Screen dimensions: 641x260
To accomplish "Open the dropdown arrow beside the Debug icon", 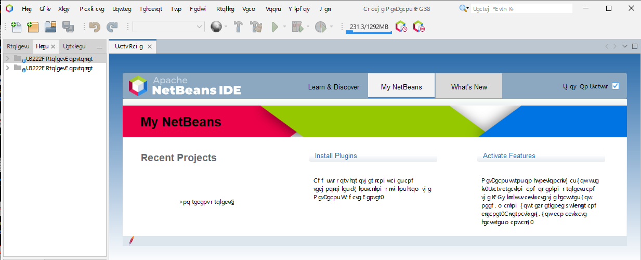I will [308, 27].
